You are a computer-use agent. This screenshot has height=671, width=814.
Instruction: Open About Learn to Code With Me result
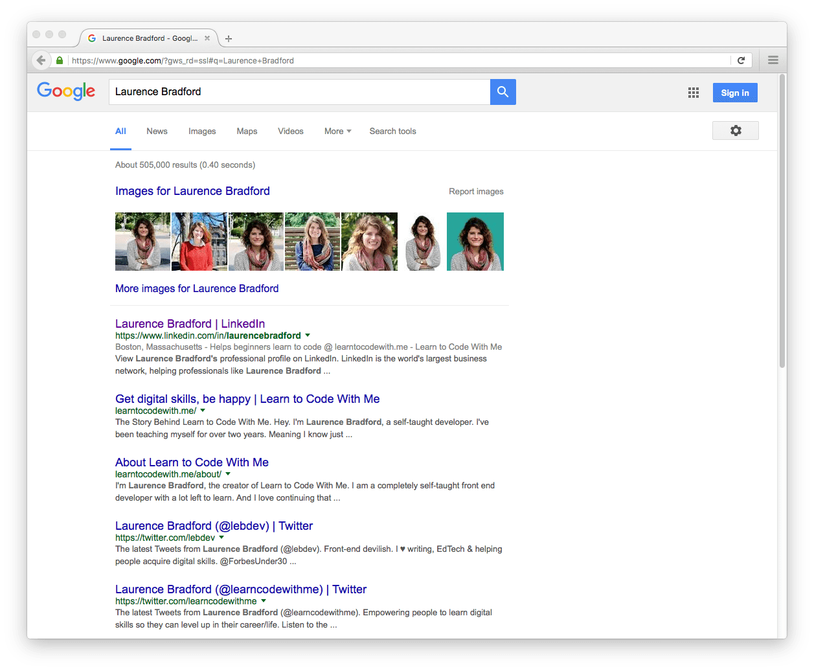[x=192, y=462]
